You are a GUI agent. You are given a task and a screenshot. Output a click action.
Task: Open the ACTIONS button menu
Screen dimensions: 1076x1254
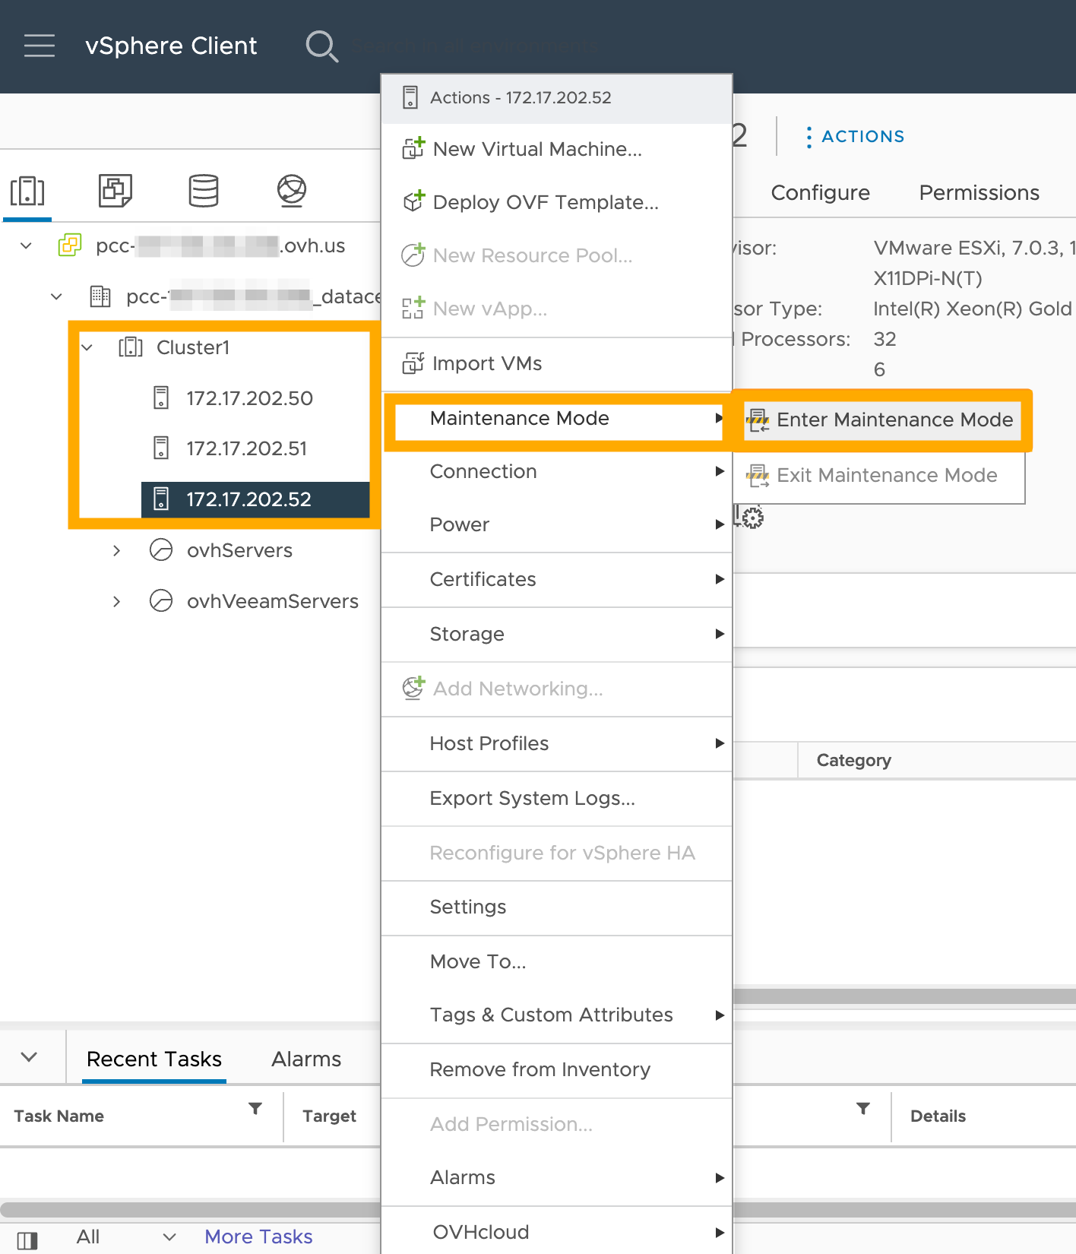[855, 137]
